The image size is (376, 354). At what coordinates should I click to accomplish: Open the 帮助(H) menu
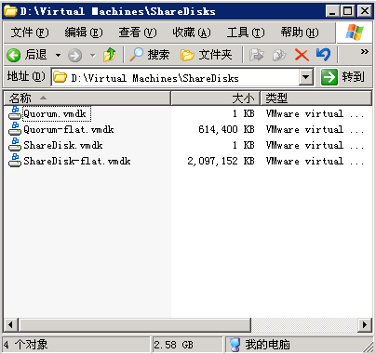pyautogui.click(x=300, y=33)
